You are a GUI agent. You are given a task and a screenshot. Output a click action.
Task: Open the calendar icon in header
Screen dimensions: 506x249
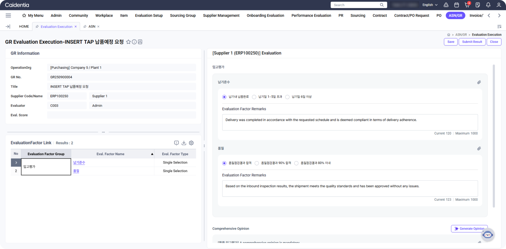click(456, 5)
